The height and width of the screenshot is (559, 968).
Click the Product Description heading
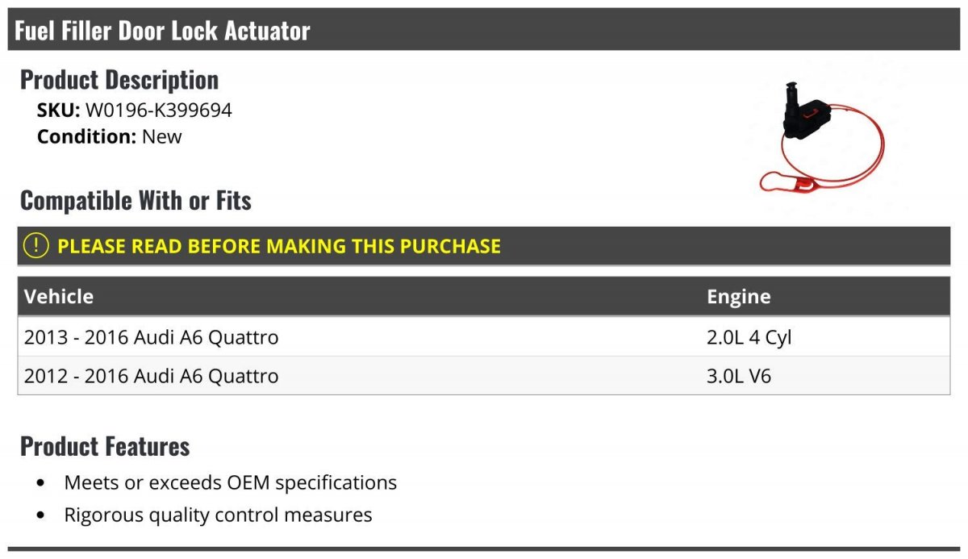tap(119, 80)
